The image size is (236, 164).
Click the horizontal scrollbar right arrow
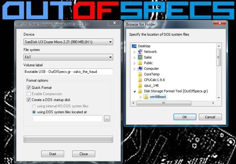pos(213,103)
